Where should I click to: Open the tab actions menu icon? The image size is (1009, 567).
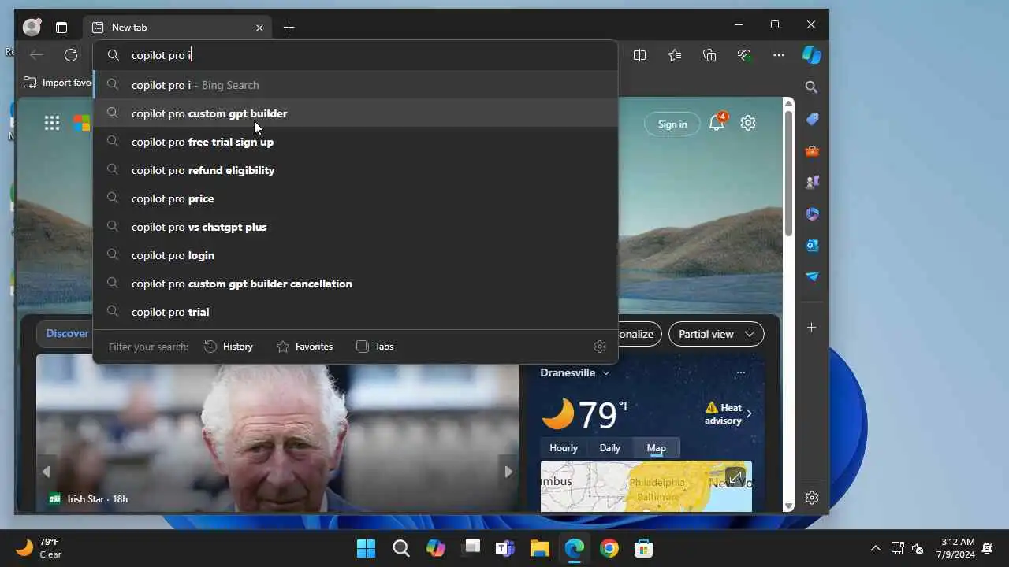point(61,28)
